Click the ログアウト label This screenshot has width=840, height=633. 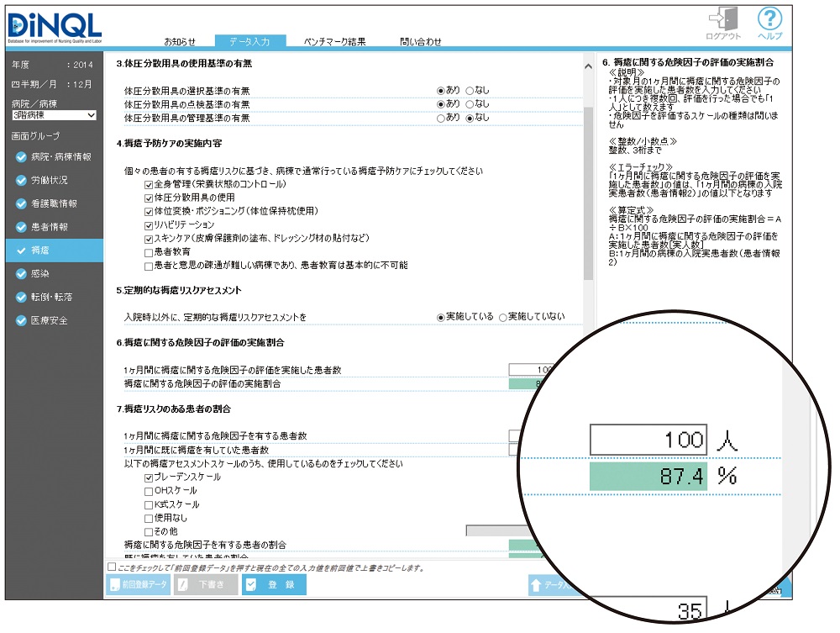pos(723,36)
